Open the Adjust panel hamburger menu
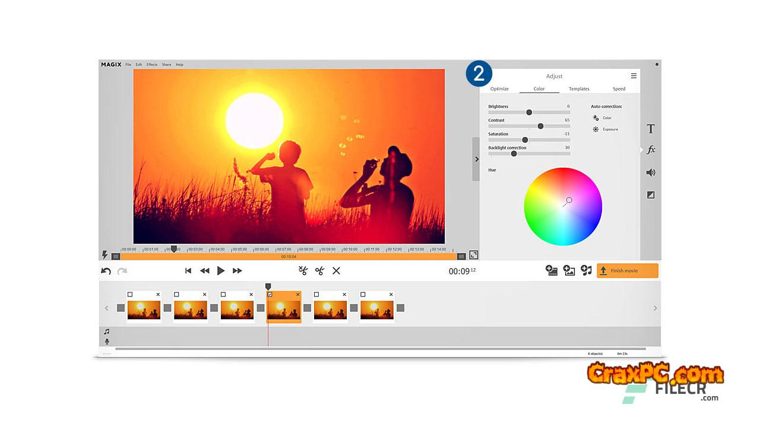This screenshot has width=760, height=427. point(634,76)
